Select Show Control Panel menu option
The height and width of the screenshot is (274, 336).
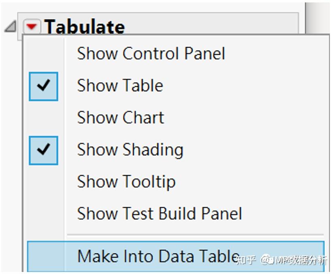(151, 53)
